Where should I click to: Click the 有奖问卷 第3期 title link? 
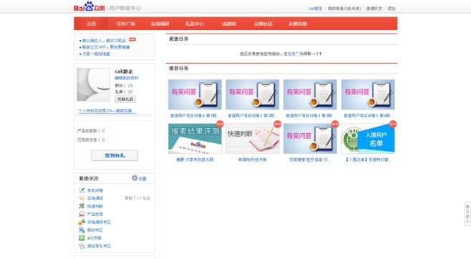(310, 115)
